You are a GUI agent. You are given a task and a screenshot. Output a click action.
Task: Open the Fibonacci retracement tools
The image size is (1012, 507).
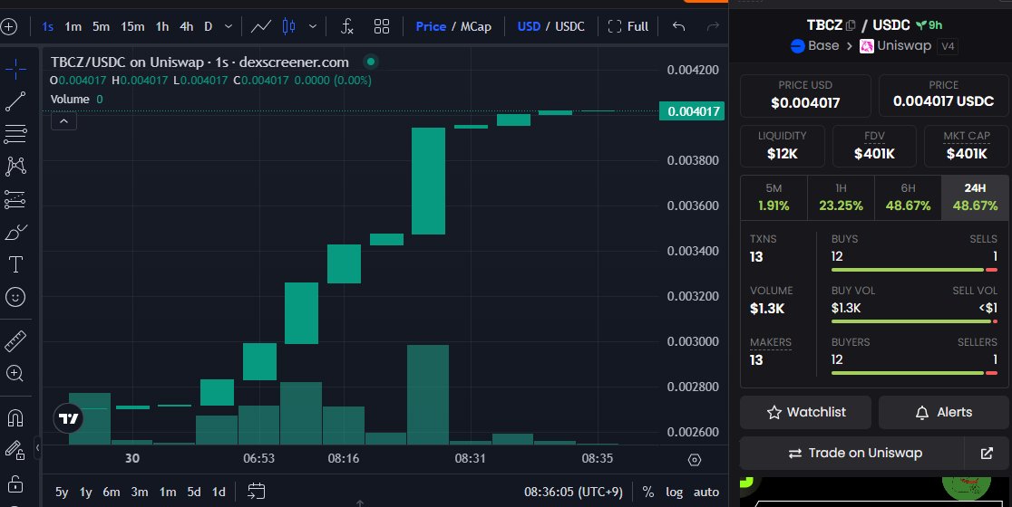[x=15, y=134]
